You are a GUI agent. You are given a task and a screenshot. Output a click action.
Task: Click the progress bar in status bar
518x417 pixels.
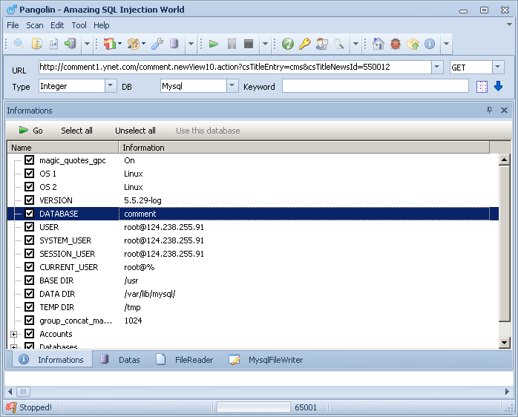253,407
